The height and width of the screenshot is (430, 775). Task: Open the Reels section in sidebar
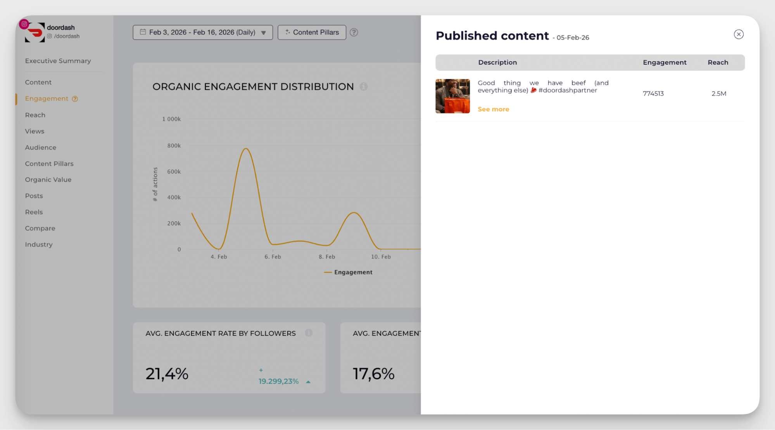coord(34,212)
